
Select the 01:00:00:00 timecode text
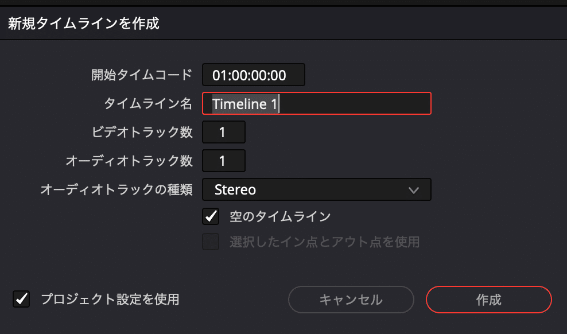[x=253, y=75]
